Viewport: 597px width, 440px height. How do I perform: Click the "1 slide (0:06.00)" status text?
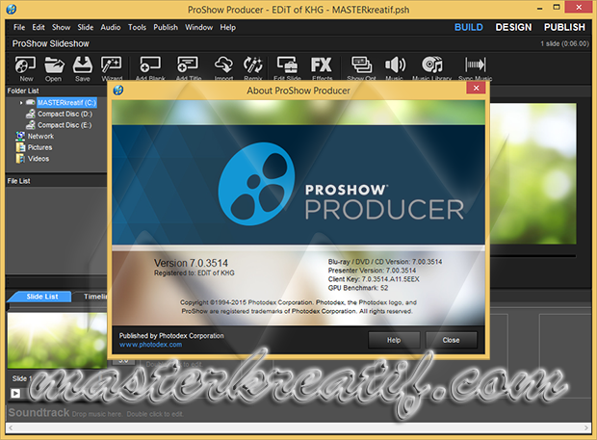point(564,43)
